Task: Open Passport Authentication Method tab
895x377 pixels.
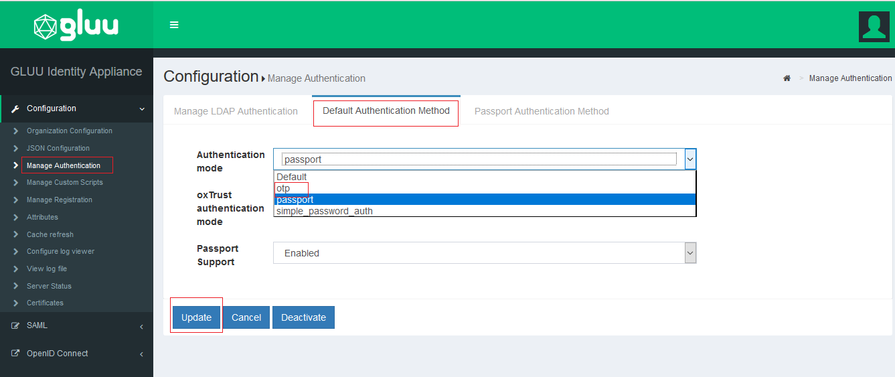Action: pos(542,111)
